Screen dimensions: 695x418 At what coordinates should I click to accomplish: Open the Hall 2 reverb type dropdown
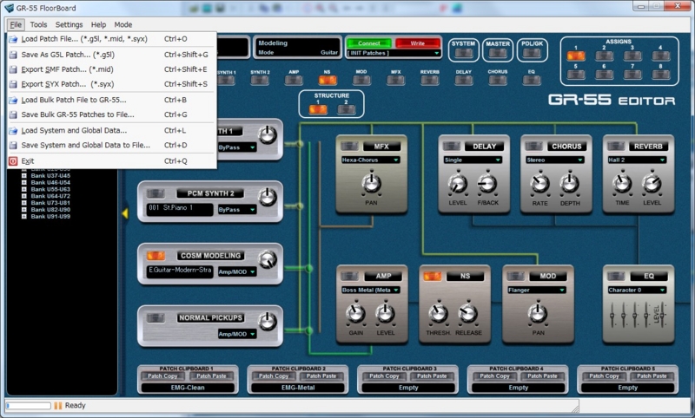(638, 160)
